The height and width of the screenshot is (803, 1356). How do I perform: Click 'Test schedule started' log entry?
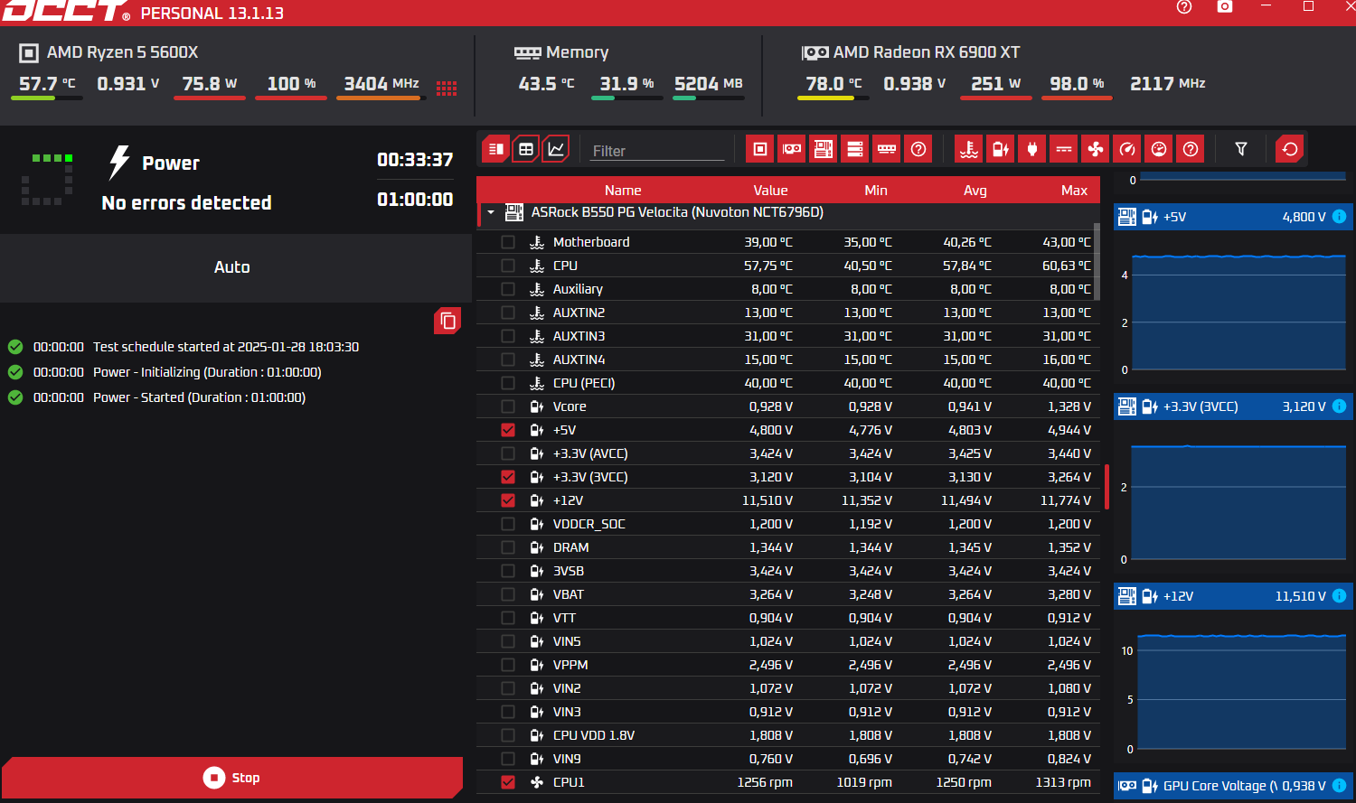tap(226, 347)
